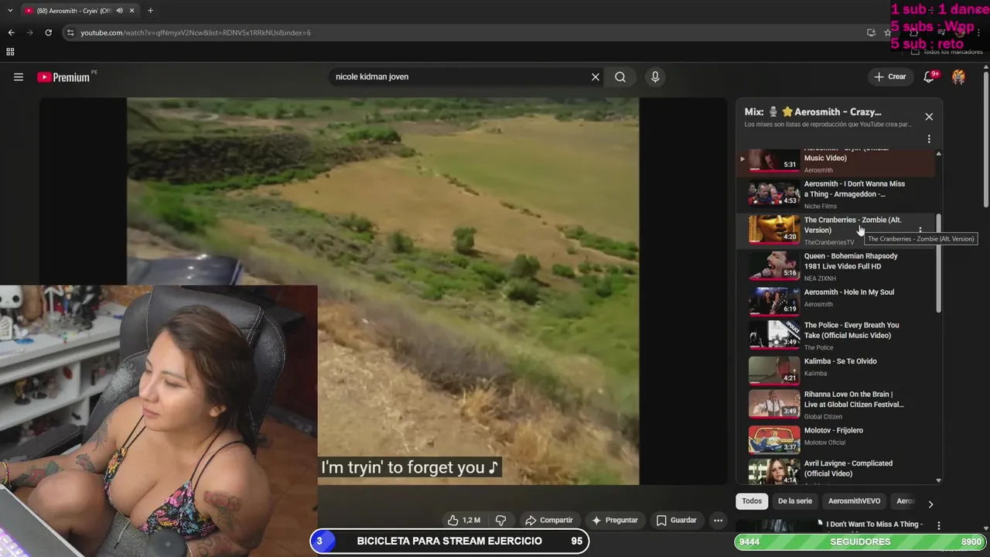
Task: Clear the search box text
Action: (596, 77)
